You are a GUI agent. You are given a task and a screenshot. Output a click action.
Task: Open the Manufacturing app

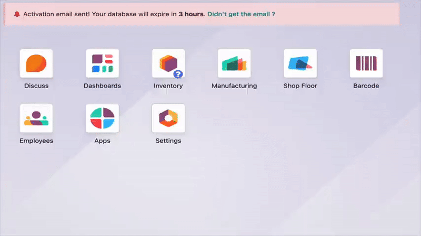click(234, 63)
